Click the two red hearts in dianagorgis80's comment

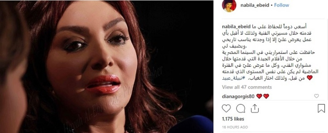click(263, 96)
